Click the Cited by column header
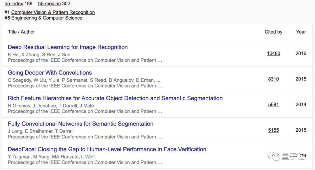Image resolution: width=315 pixels, height=170 pixels. pyautogui.click(x=273, y=32)
